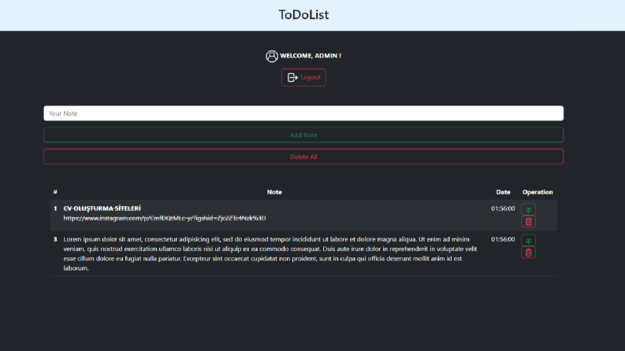Click the 01:56:00 date of row 1
This screenshot has height=351, width=625.
[503, 209]
